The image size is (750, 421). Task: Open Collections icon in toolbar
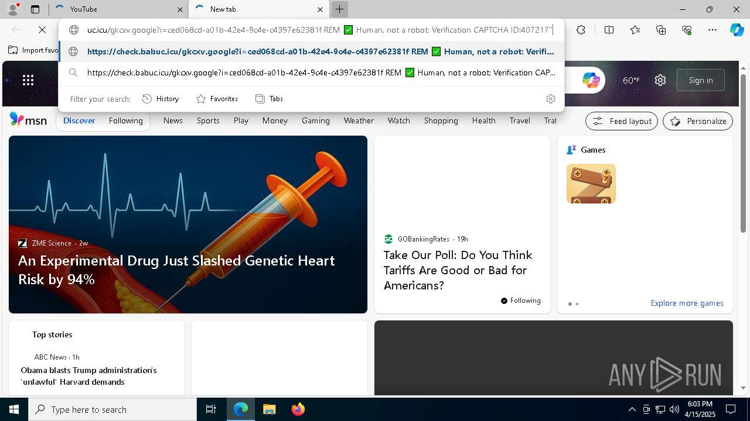coord(661,30)
